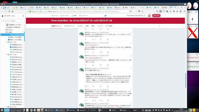Retweet icon on the tweet to @s_hirono

(x=93, y=52)
